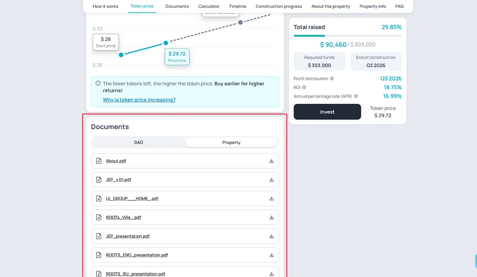Image resolution: width=477 pixels, height=277 pixels.
Task: Download IJI_GROUP___HOME_.pdf via arrow icon
Action: pyautogui.click(x=272, y=198)
